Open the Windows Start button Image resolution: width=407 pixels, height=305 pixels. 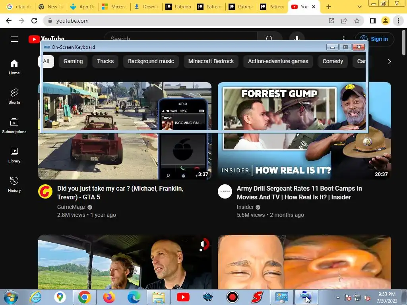pyautogui.click(x=11, y=297)
